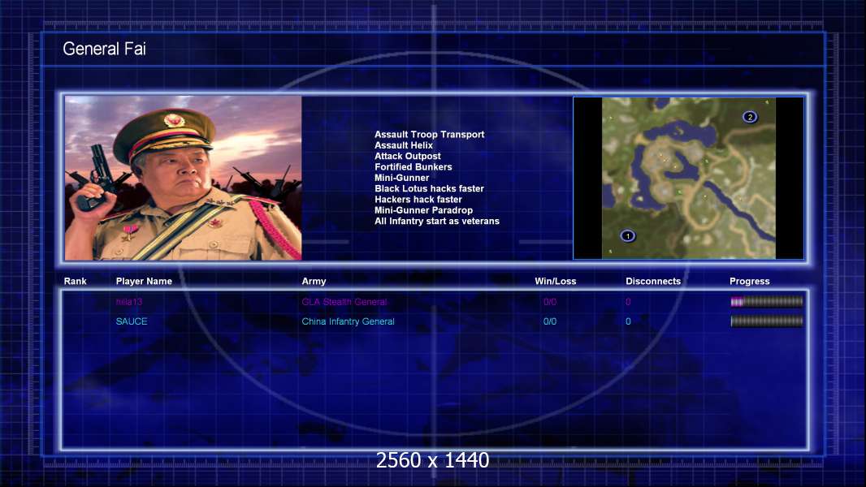
Task: Click All Infantry start as veterans line
Action: [x=437, y=221]
